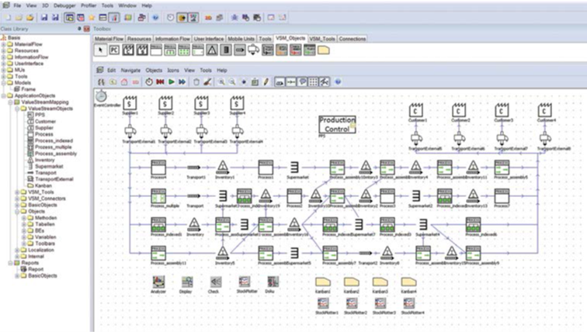Toggle the grid display button in the frame toolbar

point(314,82)
